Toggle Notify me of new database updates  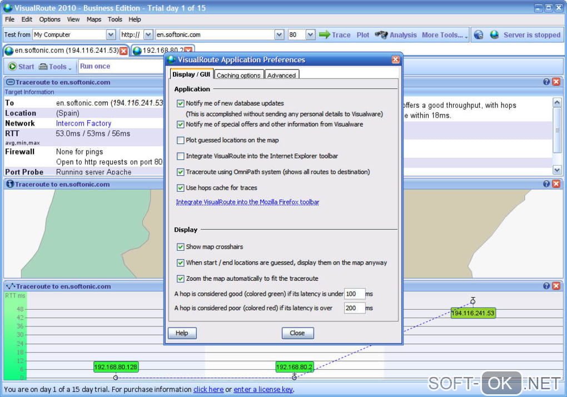(x=181, y=103)
